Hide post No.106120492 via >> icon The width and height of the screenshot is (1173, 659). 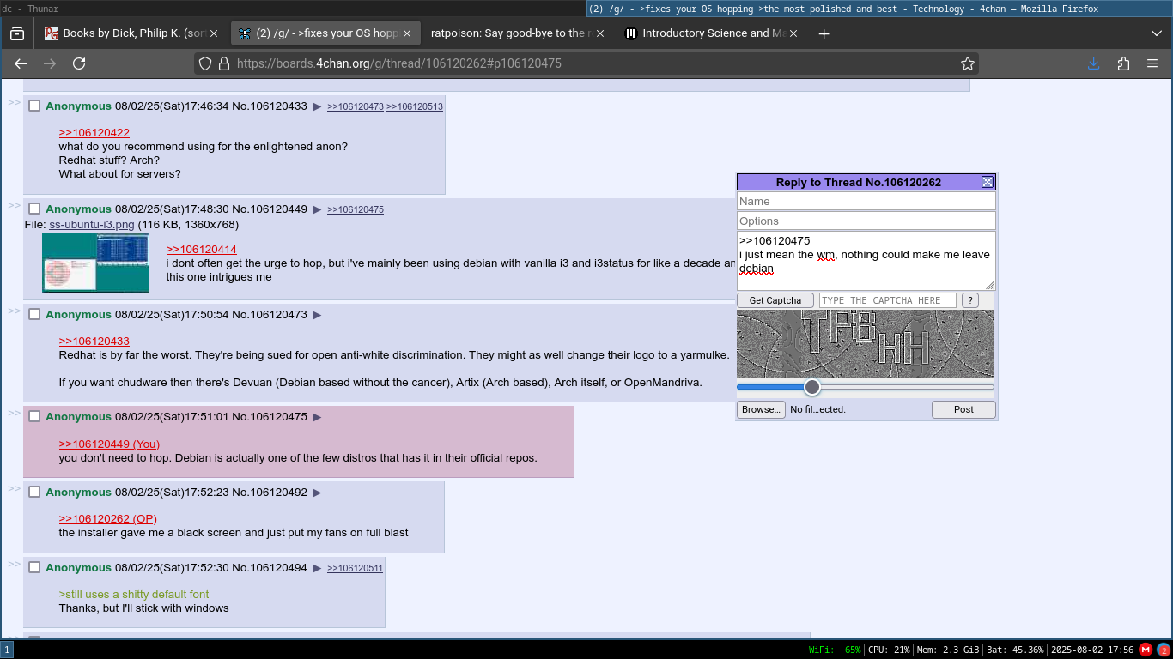[x=14, y=488]
